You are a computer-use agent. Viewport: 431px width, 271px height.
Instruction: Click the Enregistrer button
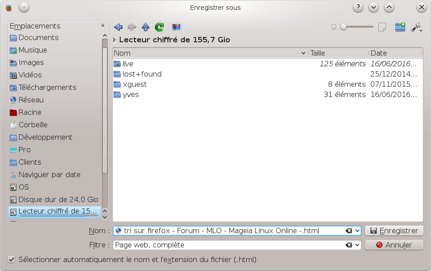(394, 231)
